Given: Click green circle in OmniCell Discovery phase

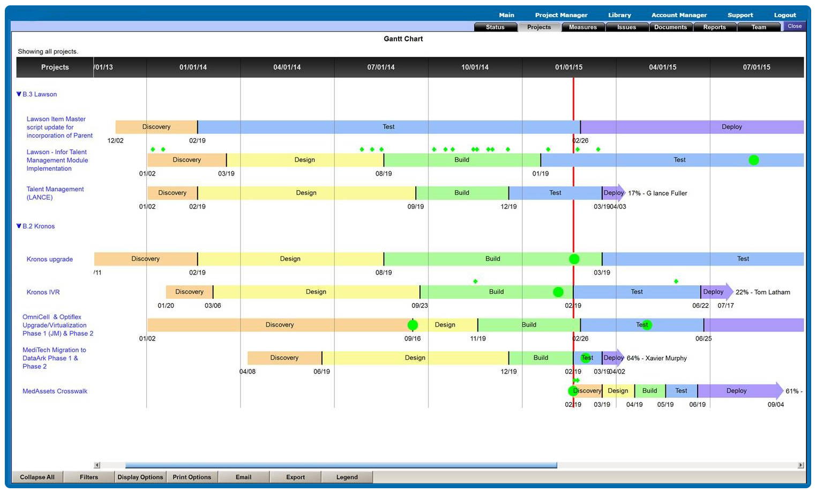Looking at the screenshot, I should (413, 325).
